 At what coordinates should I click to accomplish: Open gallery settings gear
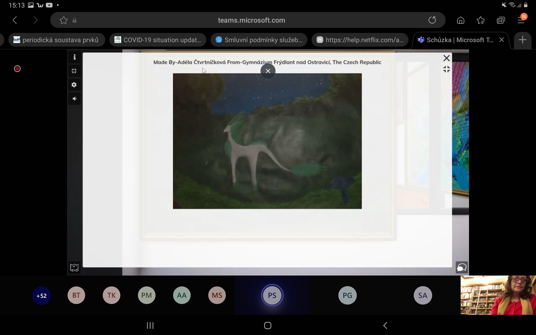[74, 85]
